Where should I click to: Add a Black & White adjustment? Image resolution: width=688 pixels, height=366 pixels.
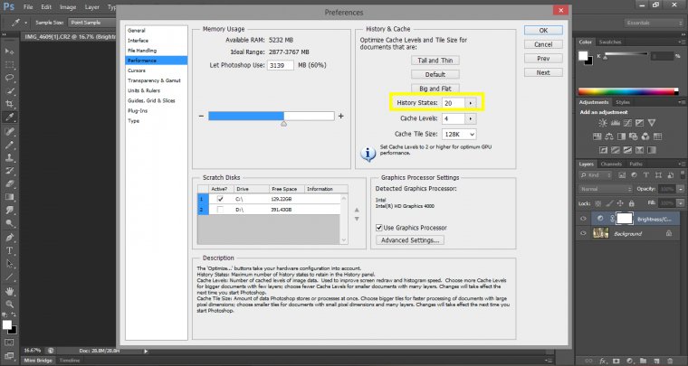click(x=621, y=136)
